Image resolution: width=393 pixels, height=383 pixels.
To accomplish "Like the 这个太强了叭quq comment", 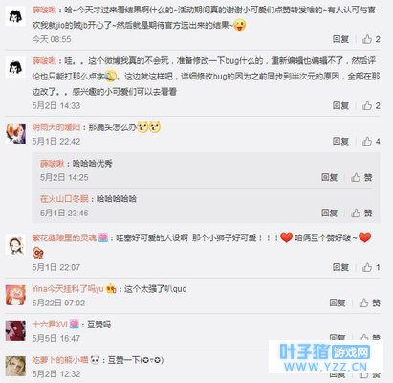I will 370,303.
